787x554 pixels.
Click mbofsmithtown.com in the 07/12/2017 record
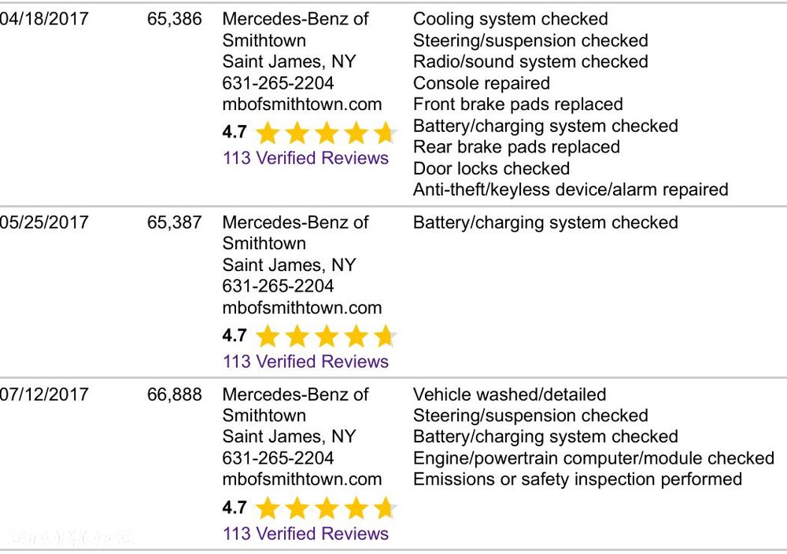click(x=301, y=479)
